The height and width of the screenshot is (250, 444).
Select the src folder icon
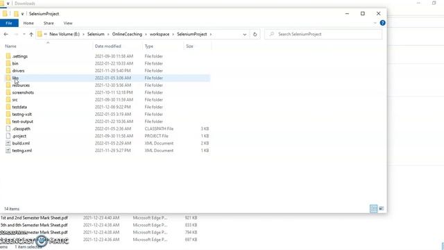tap(8, 99)
